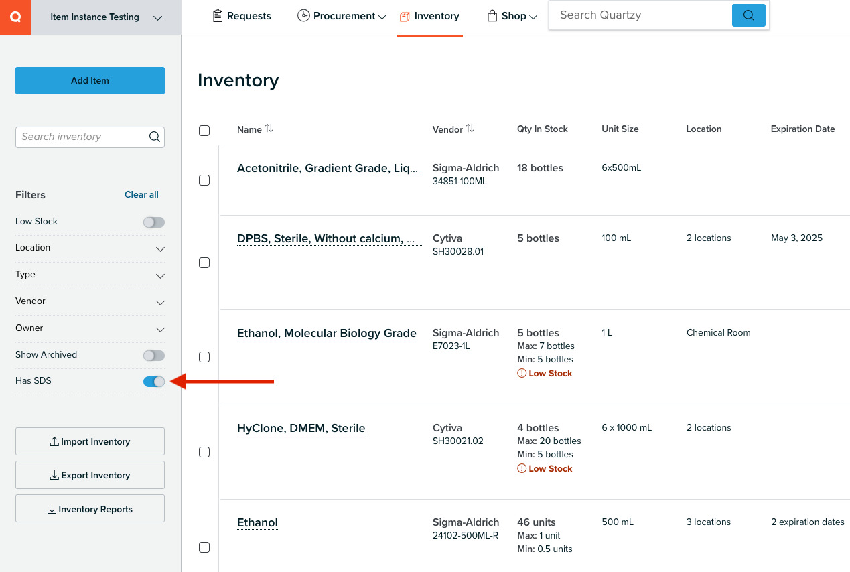
Task: Open Ethanol, Molecular Biology Grade item
Action: coord(327,334)
